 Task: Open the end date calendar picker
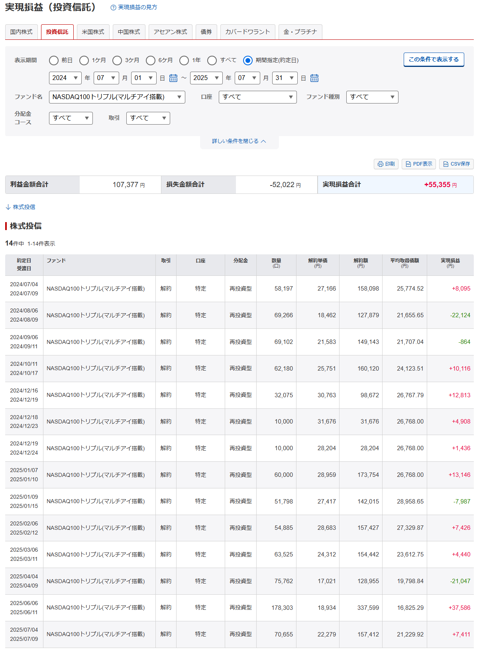(314, 78)
